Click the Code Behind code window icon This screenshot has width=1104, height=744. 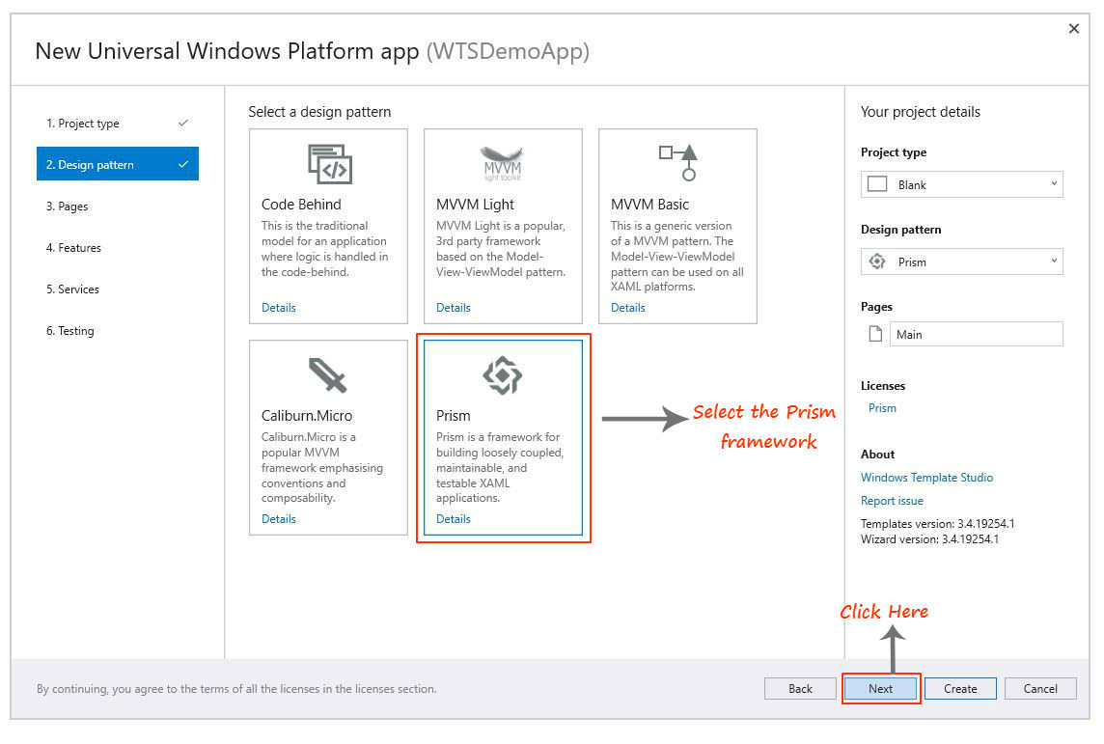click(329, 164)
